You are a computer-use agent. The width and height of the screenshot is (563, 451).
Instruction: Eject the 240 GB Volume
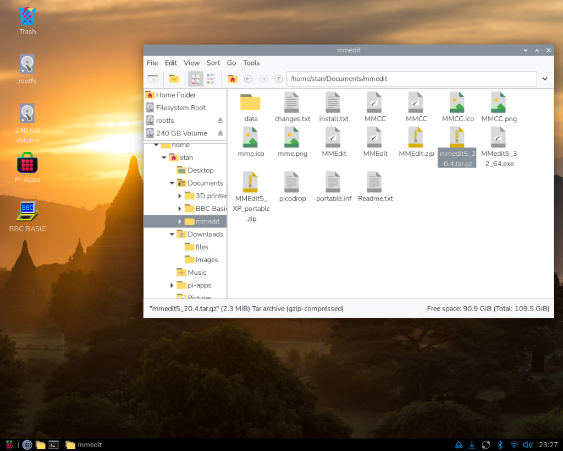click(x=220, y=133)
